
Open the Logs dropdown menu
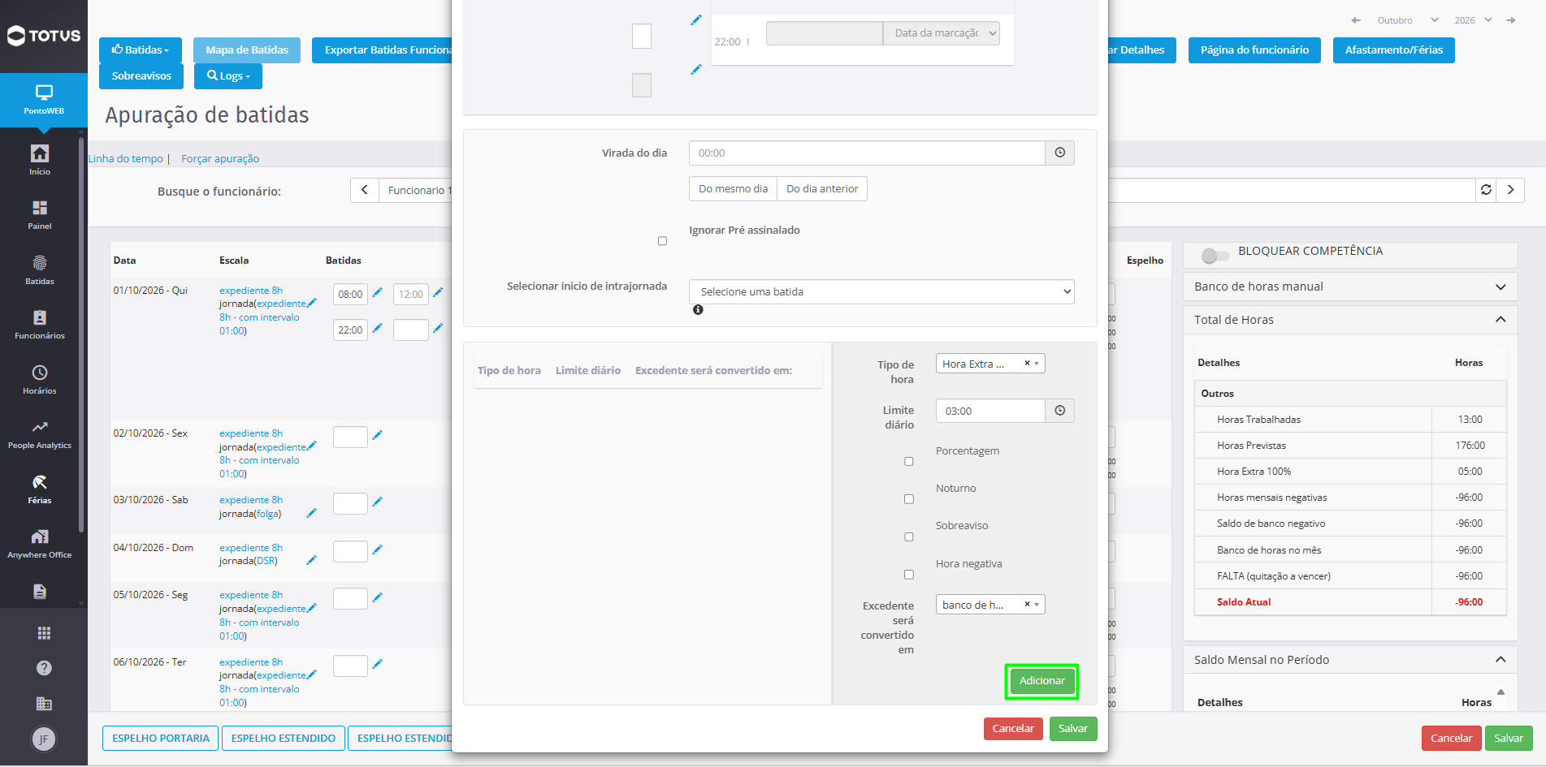tap(228, 76)
